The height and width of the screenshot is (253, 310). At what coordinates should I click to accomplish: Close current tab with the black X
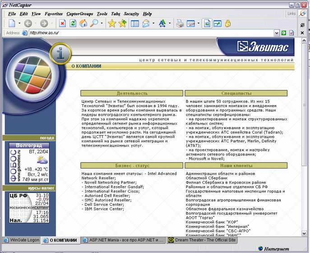coord(302,33)
